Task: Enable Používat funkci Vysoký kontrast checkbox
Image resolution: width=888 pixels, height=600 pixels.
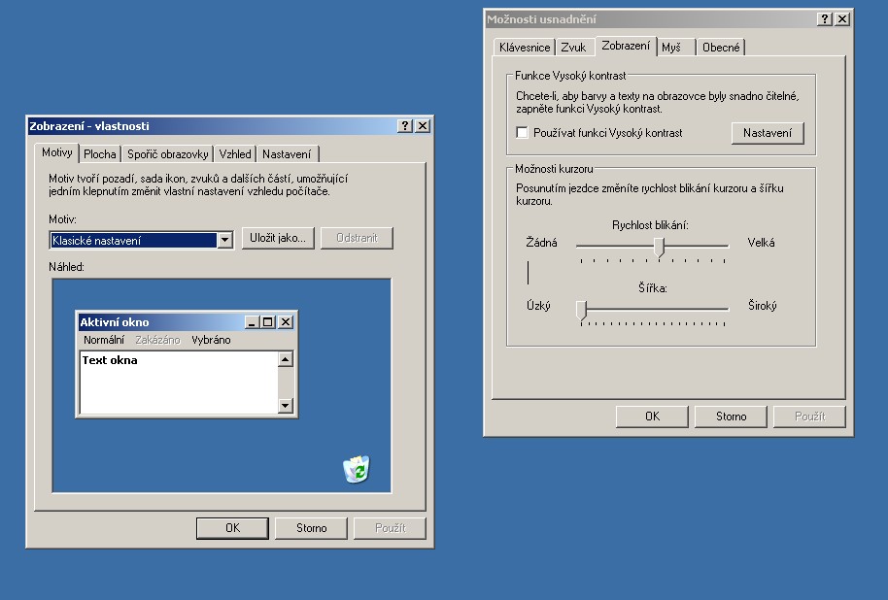Action: click(x=522, y=133)
